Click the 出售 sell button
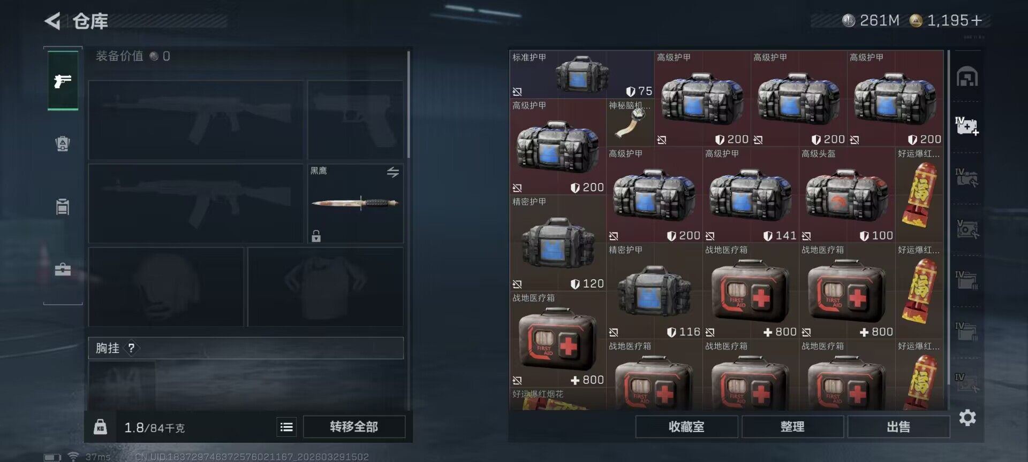The width and height of the screenshot is (1028, 462). pyautogui.click(x=898, y=427)
